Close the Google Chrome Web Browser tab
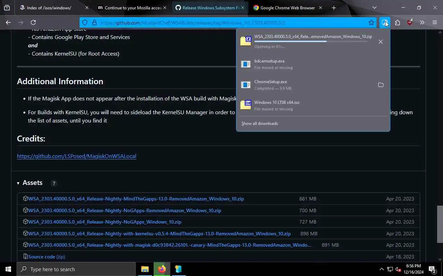The height and width of the screenshot is (276, 443). (x=320, y=8)
